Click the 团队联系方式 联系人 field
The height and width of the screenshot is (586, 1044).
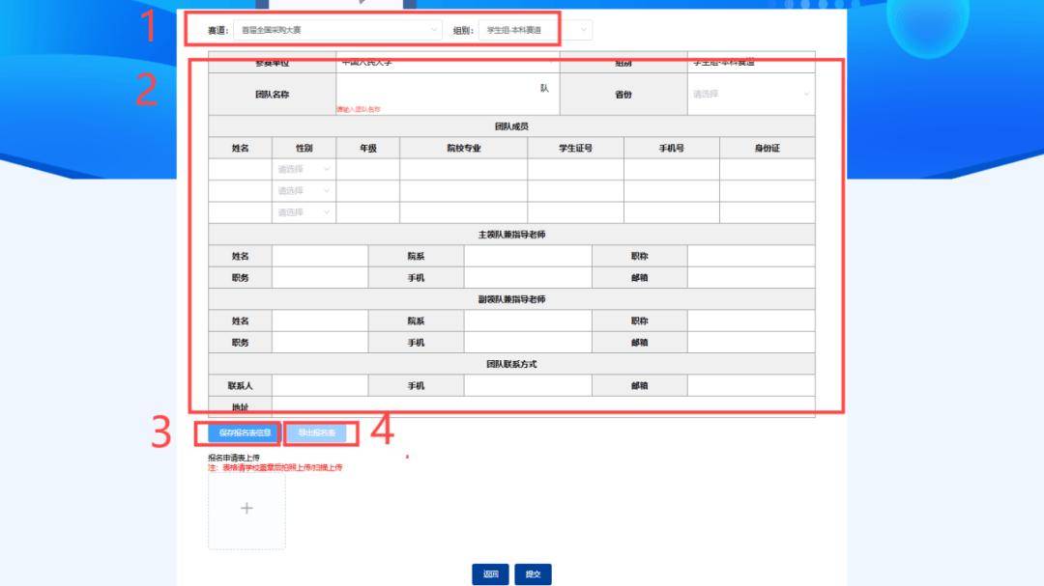click(319, 384)
